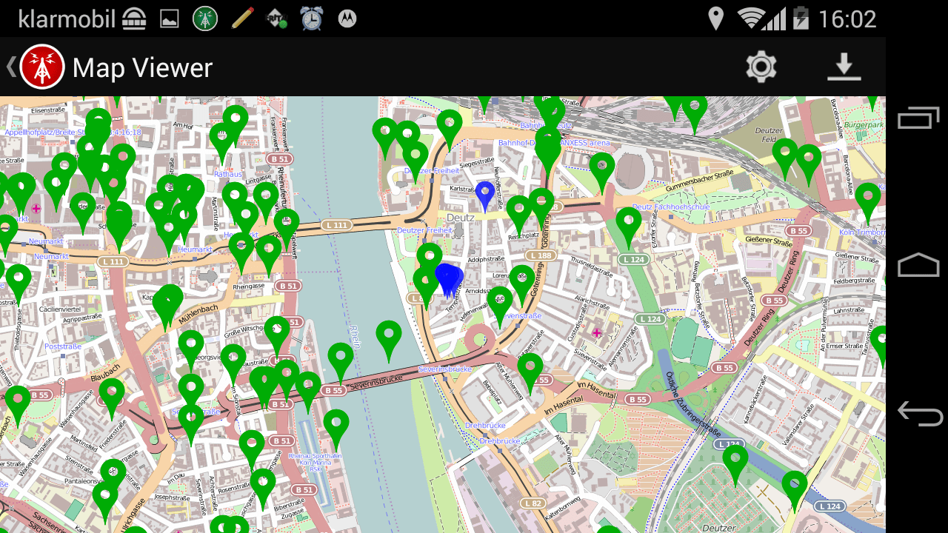Open Android recent apps button
Screen dimensions: 948x533
(x=918, y=118)
